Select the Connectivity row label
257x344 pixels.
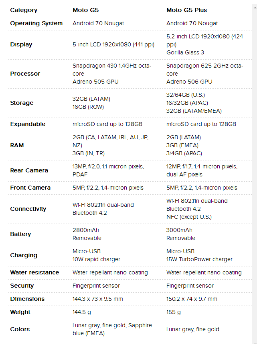pyautogui.click(x=28, y=209)
